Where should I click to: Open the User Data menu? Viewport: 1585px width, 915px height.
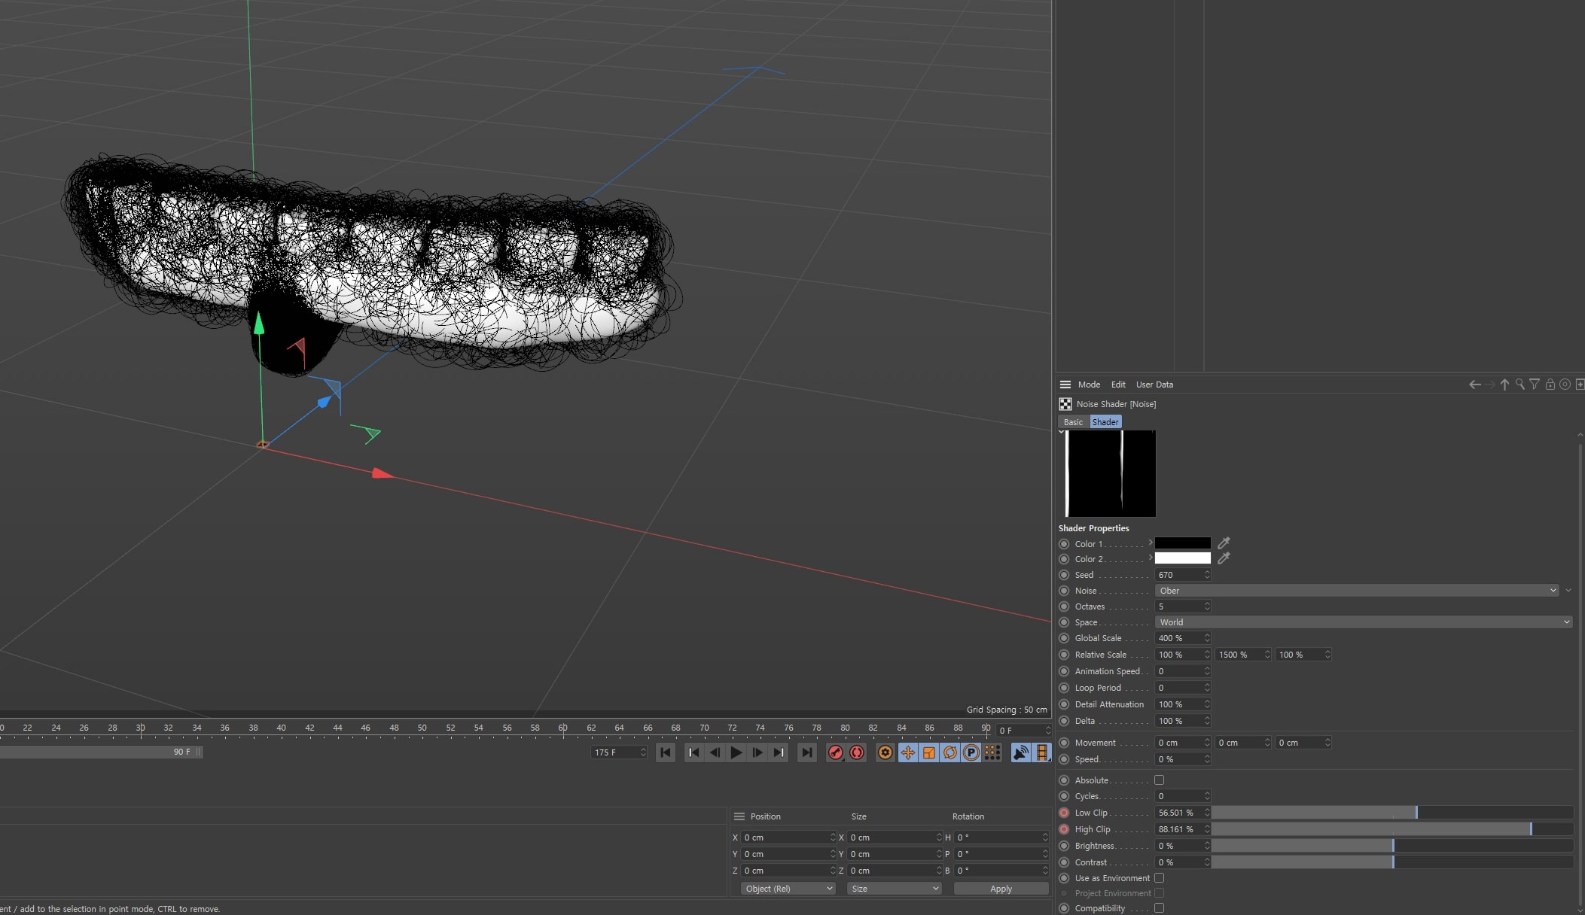pyautogui.click(x=1154, y=385)
